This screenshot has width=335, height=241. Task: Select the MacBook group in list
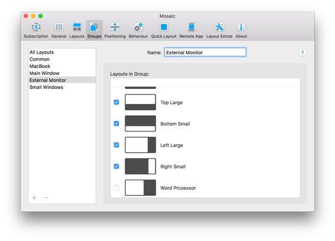pos(39,66)
